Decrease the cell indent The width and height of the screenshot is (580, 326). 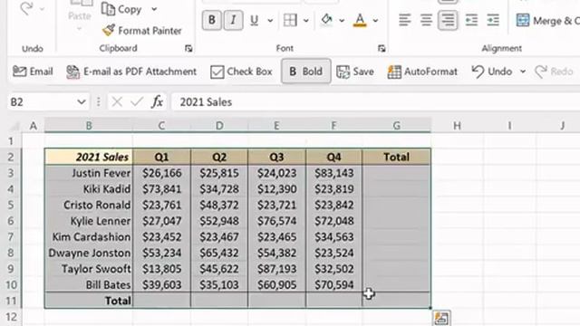point(471,20)
